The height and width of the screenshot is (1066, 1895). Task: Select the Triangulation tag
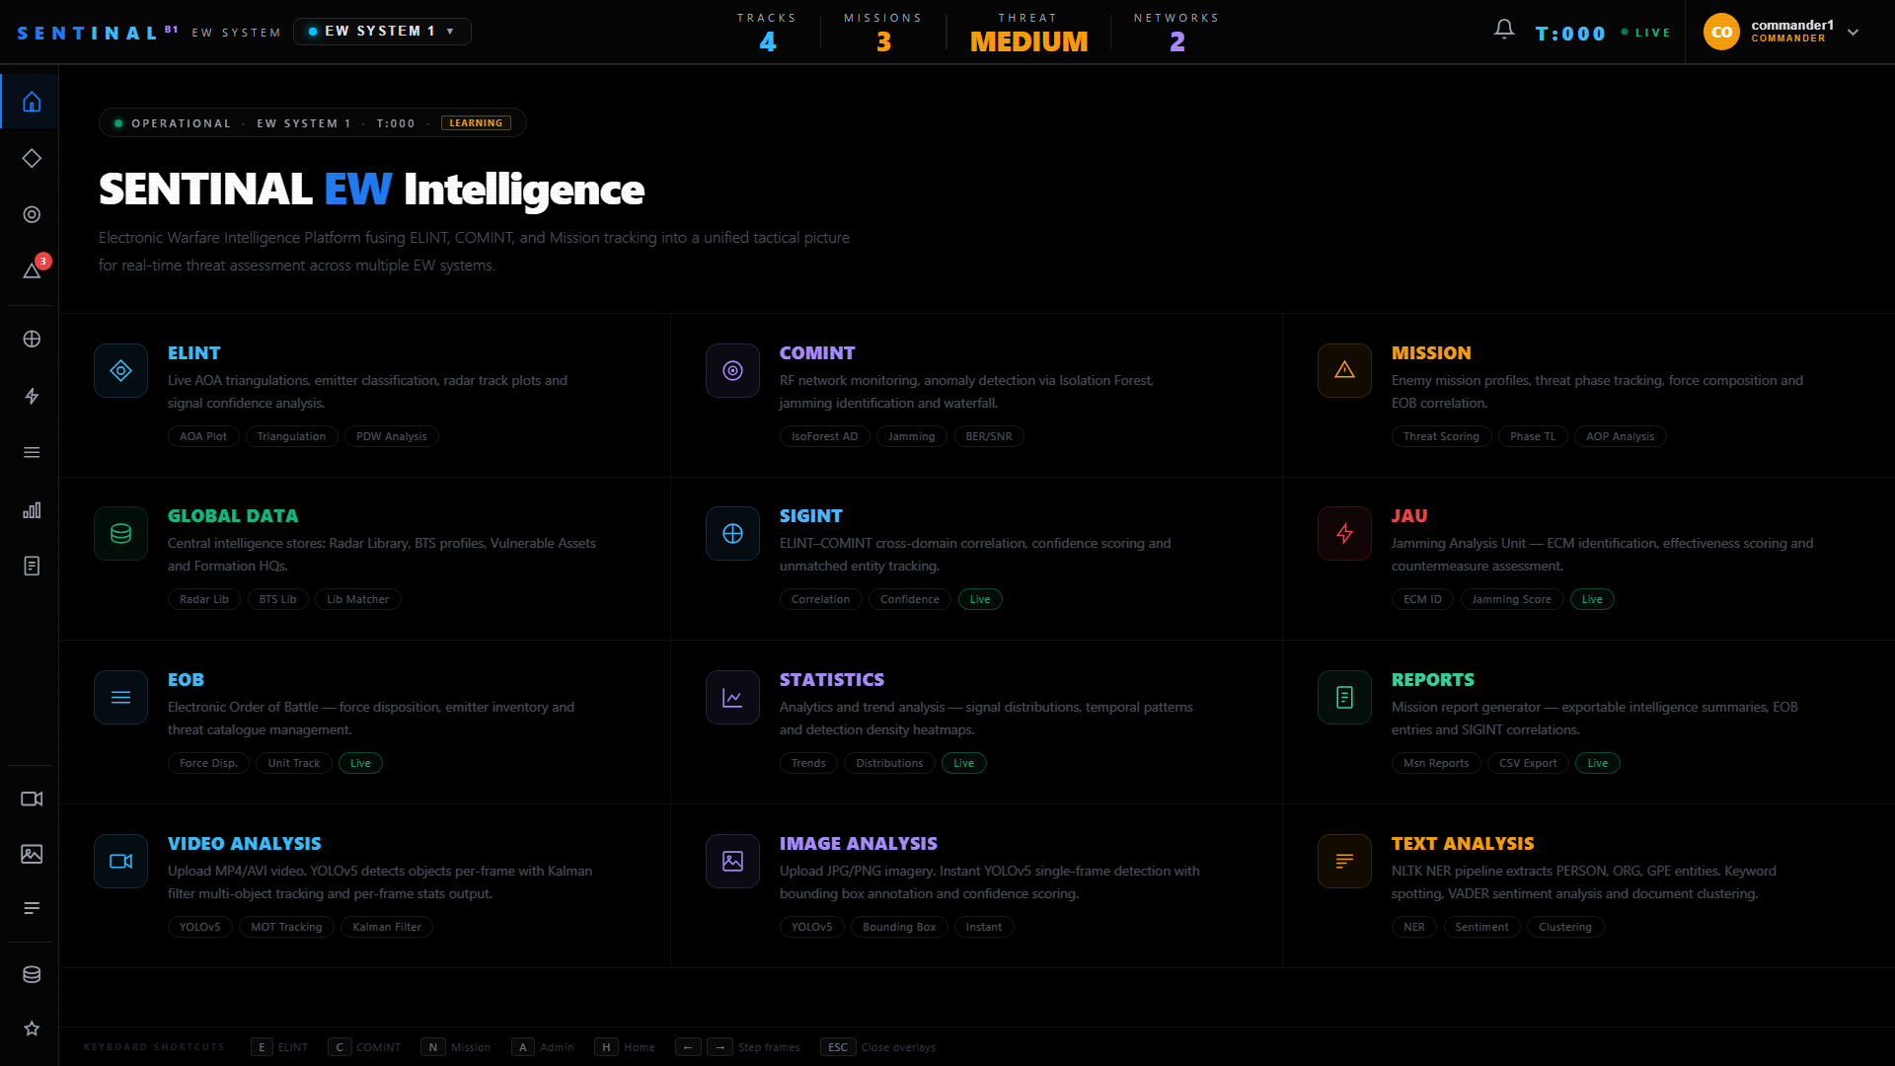coord(291,436)
